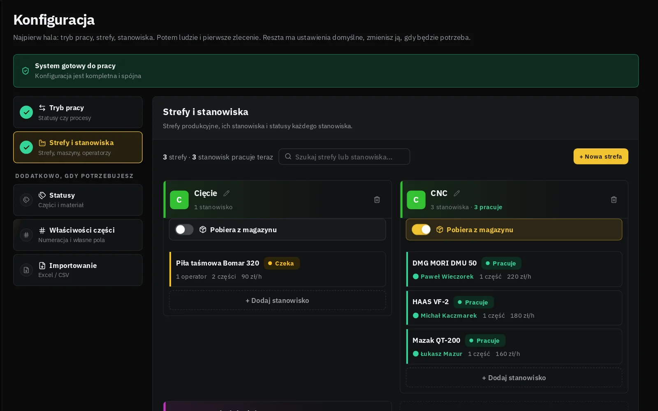Viewport: 658px width, 411px height.
Task: Click the file import icon circle beside Importowanie
Action: pyautogui.click(x=26, y=270)
